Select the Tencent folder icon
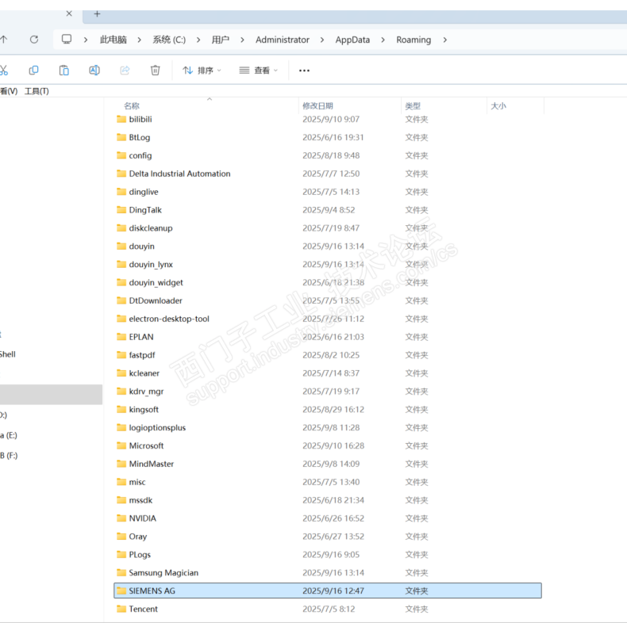The width and height of the screenshot is (627, 623). point(121,609)
